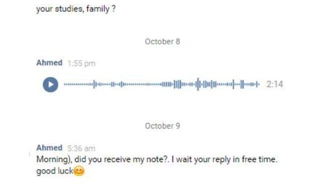Screen dimensions: 336x189
Task: Select the October 9 date separator
Action: [162, 126]
